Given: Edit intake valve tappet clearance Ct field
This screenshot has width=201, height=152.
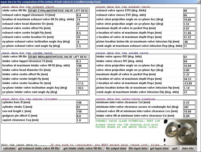Looking at the screenshot, I should coord(82,61).
